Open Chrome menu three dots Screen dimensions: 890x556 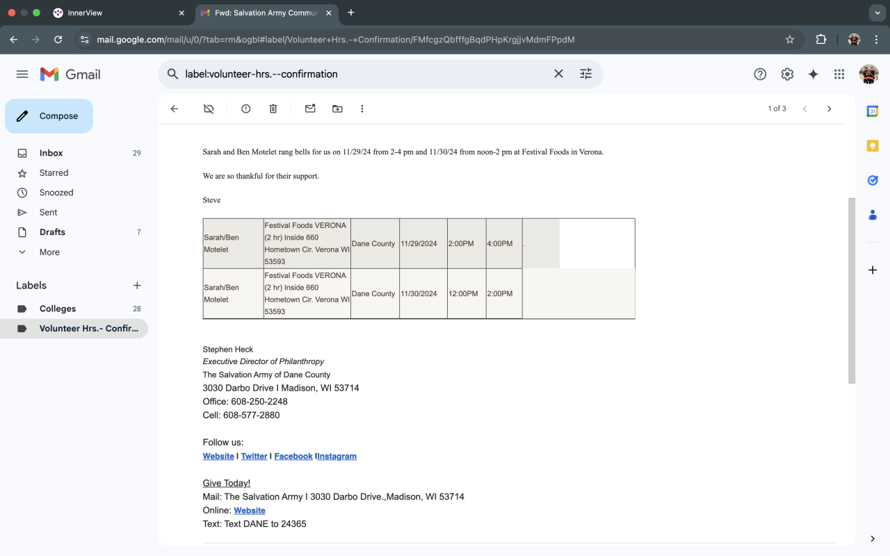[876, 40]
